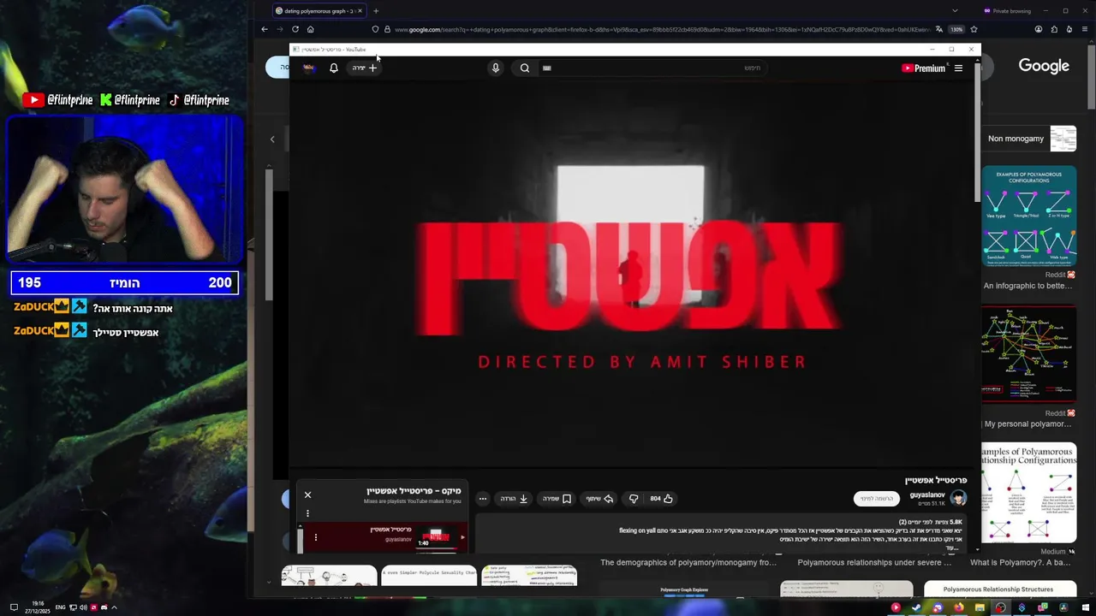Go back in Firefox
Image resolution: width=1096 pixels, height=616 pixels.
[x=265, y=29]
